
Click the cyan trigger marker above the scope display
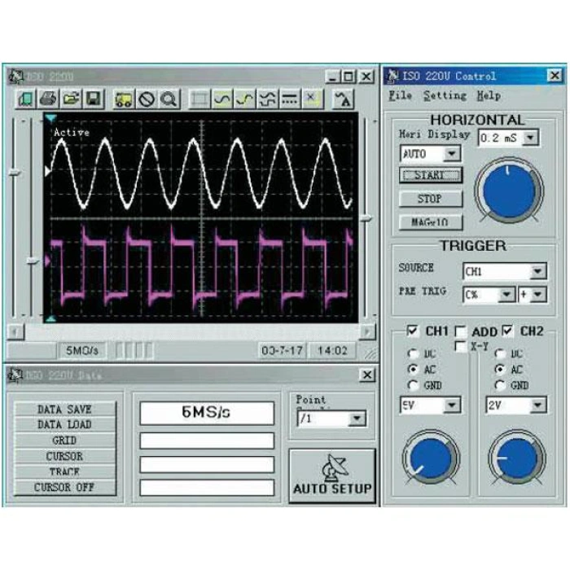[x=50, y=118]
